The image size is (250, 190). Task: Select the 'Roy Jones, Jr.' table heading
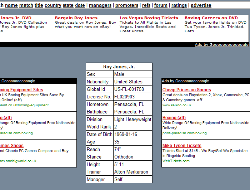click(x=119, y=67)
